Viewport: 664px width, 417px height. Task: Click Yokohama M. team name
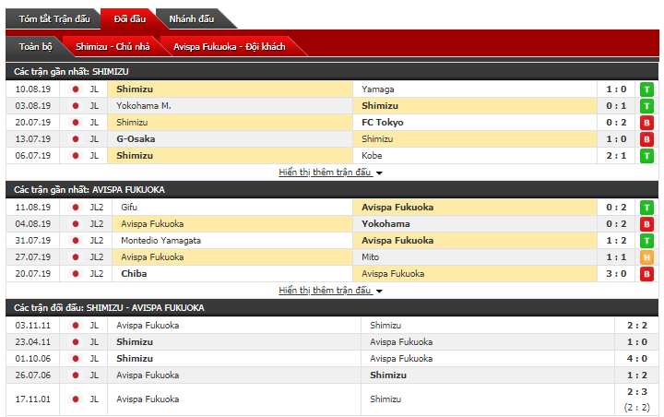(144, 106)
